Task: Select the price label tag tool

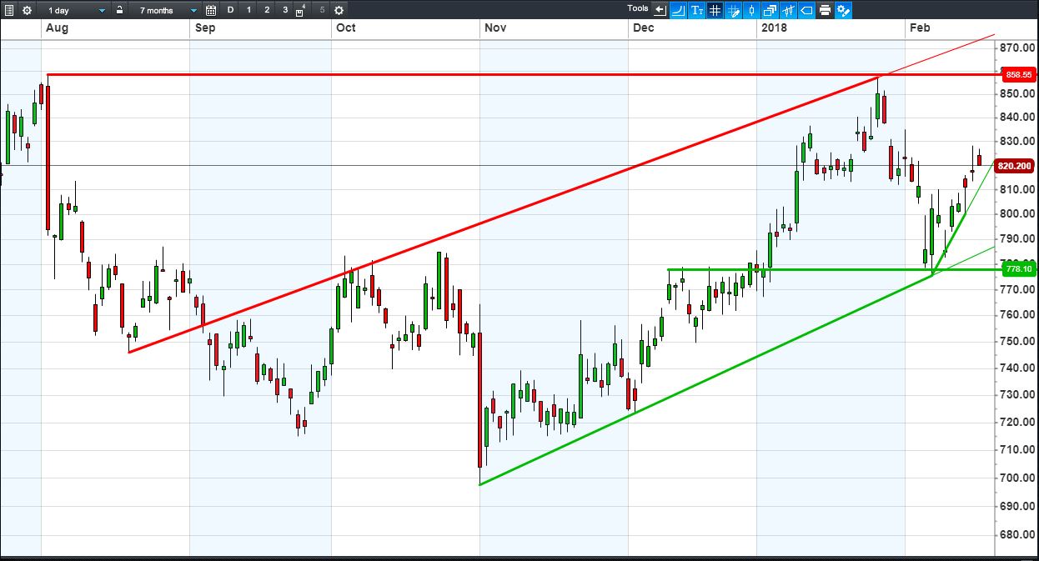Action: pos(806,10)
